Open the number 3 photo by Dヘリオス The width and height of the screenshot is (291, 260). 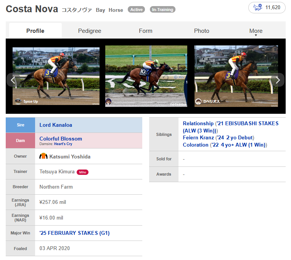click(x=236, y=76)
